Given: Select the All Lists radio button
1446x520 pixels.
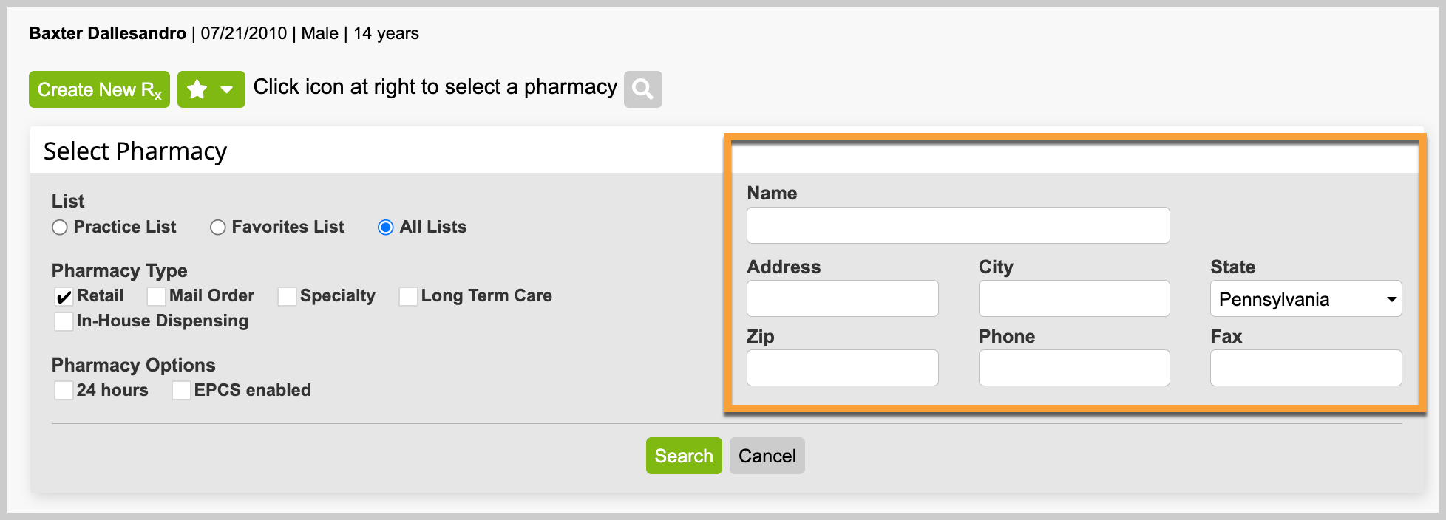Looking at the screenshot, I should 385,227.
